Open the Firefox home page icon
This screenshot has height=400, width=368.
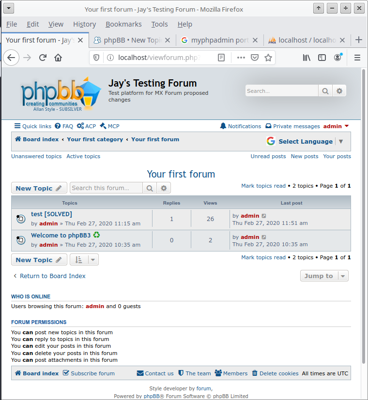click(x=58, y=58)
